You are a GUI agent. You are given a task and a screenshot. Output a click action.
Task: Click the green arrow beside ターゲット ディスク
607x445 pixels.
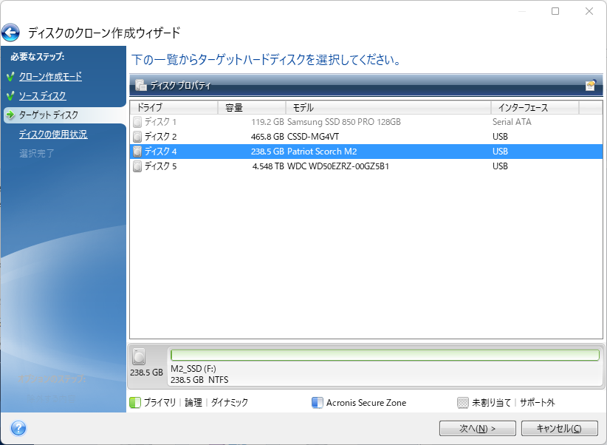[10, 115]
